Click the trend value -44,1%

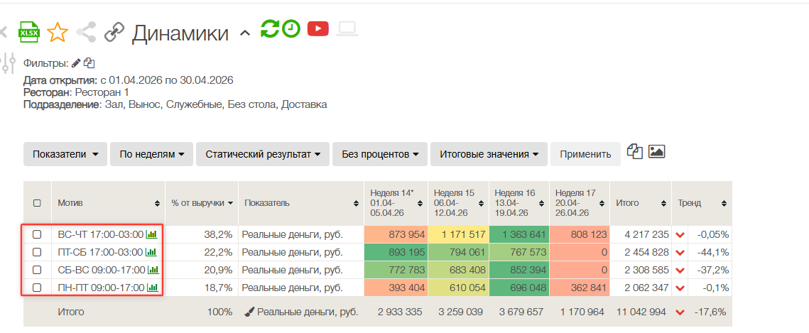coord(713,252)
